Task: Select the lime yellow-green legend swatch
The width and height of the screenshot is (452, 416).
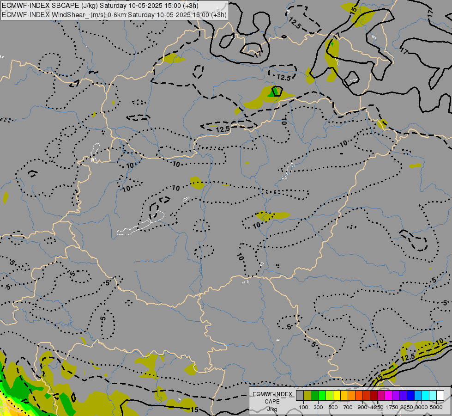Action: 329,396
